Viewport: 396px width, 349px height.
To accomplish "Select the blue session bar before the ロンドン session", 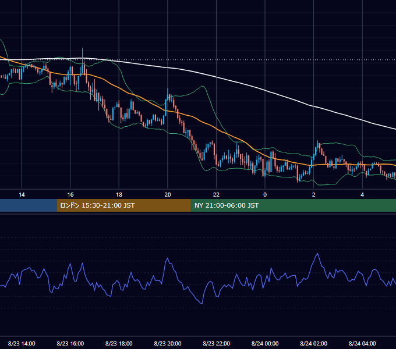I will (x=29, y=205).
